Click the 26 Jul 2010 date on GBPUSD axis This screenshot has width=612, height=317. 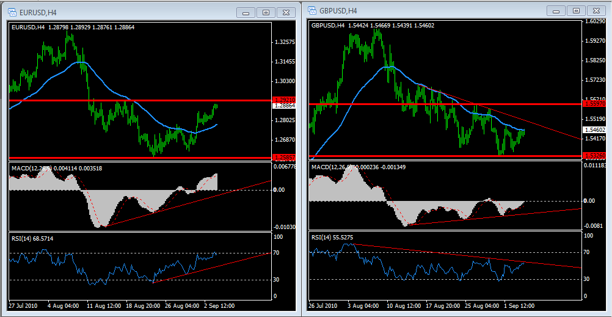pyautogui.click(x=323, y=305)
